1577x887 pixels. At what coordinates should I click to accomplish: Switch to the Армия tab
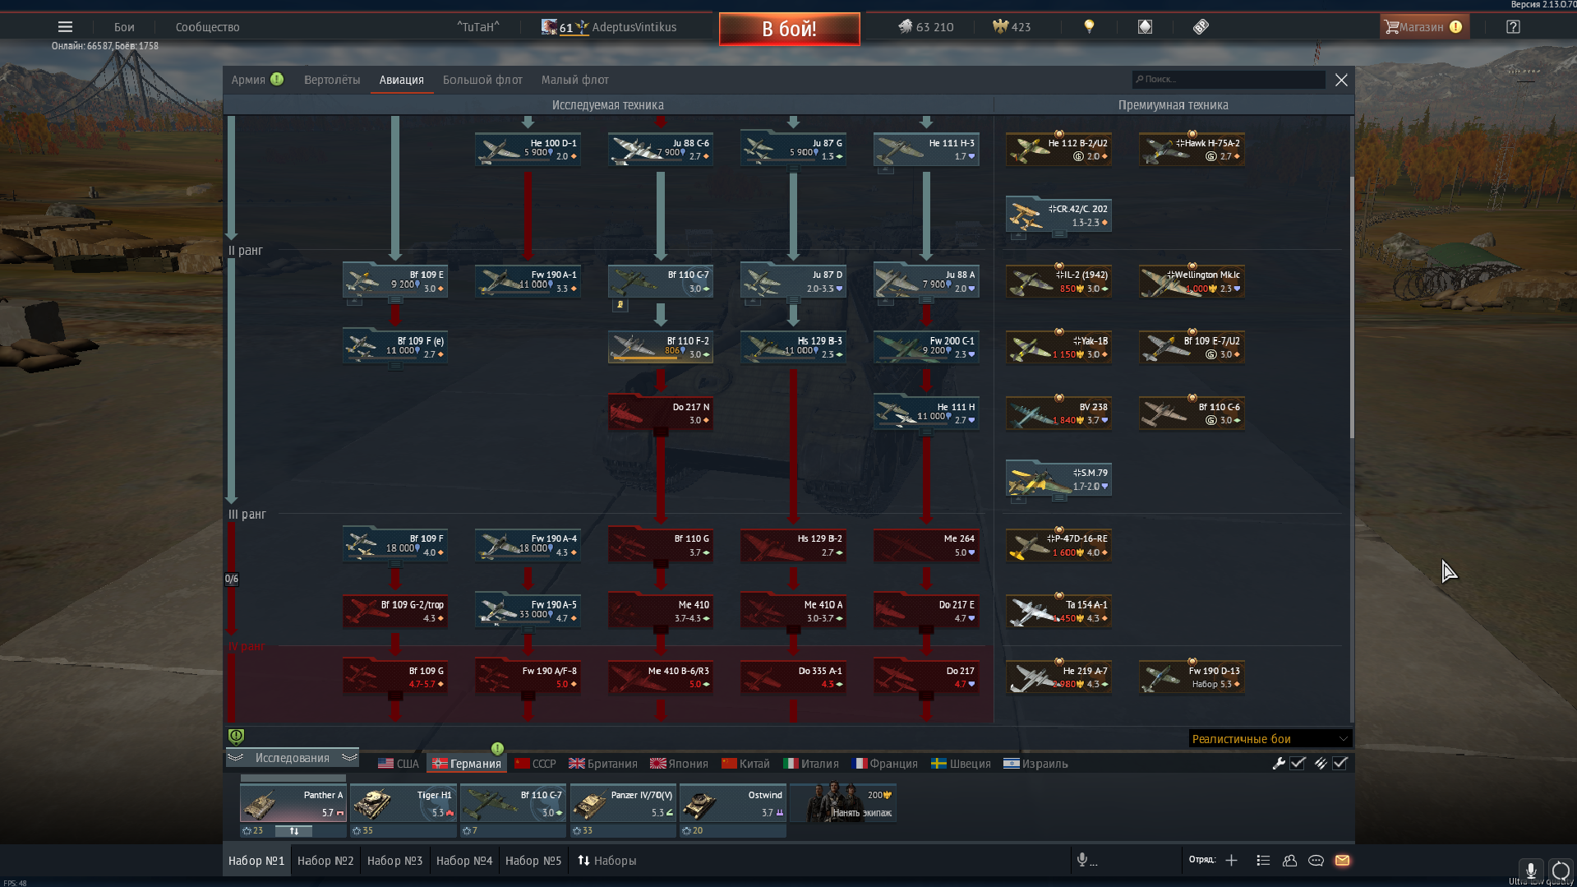[248, 80]
